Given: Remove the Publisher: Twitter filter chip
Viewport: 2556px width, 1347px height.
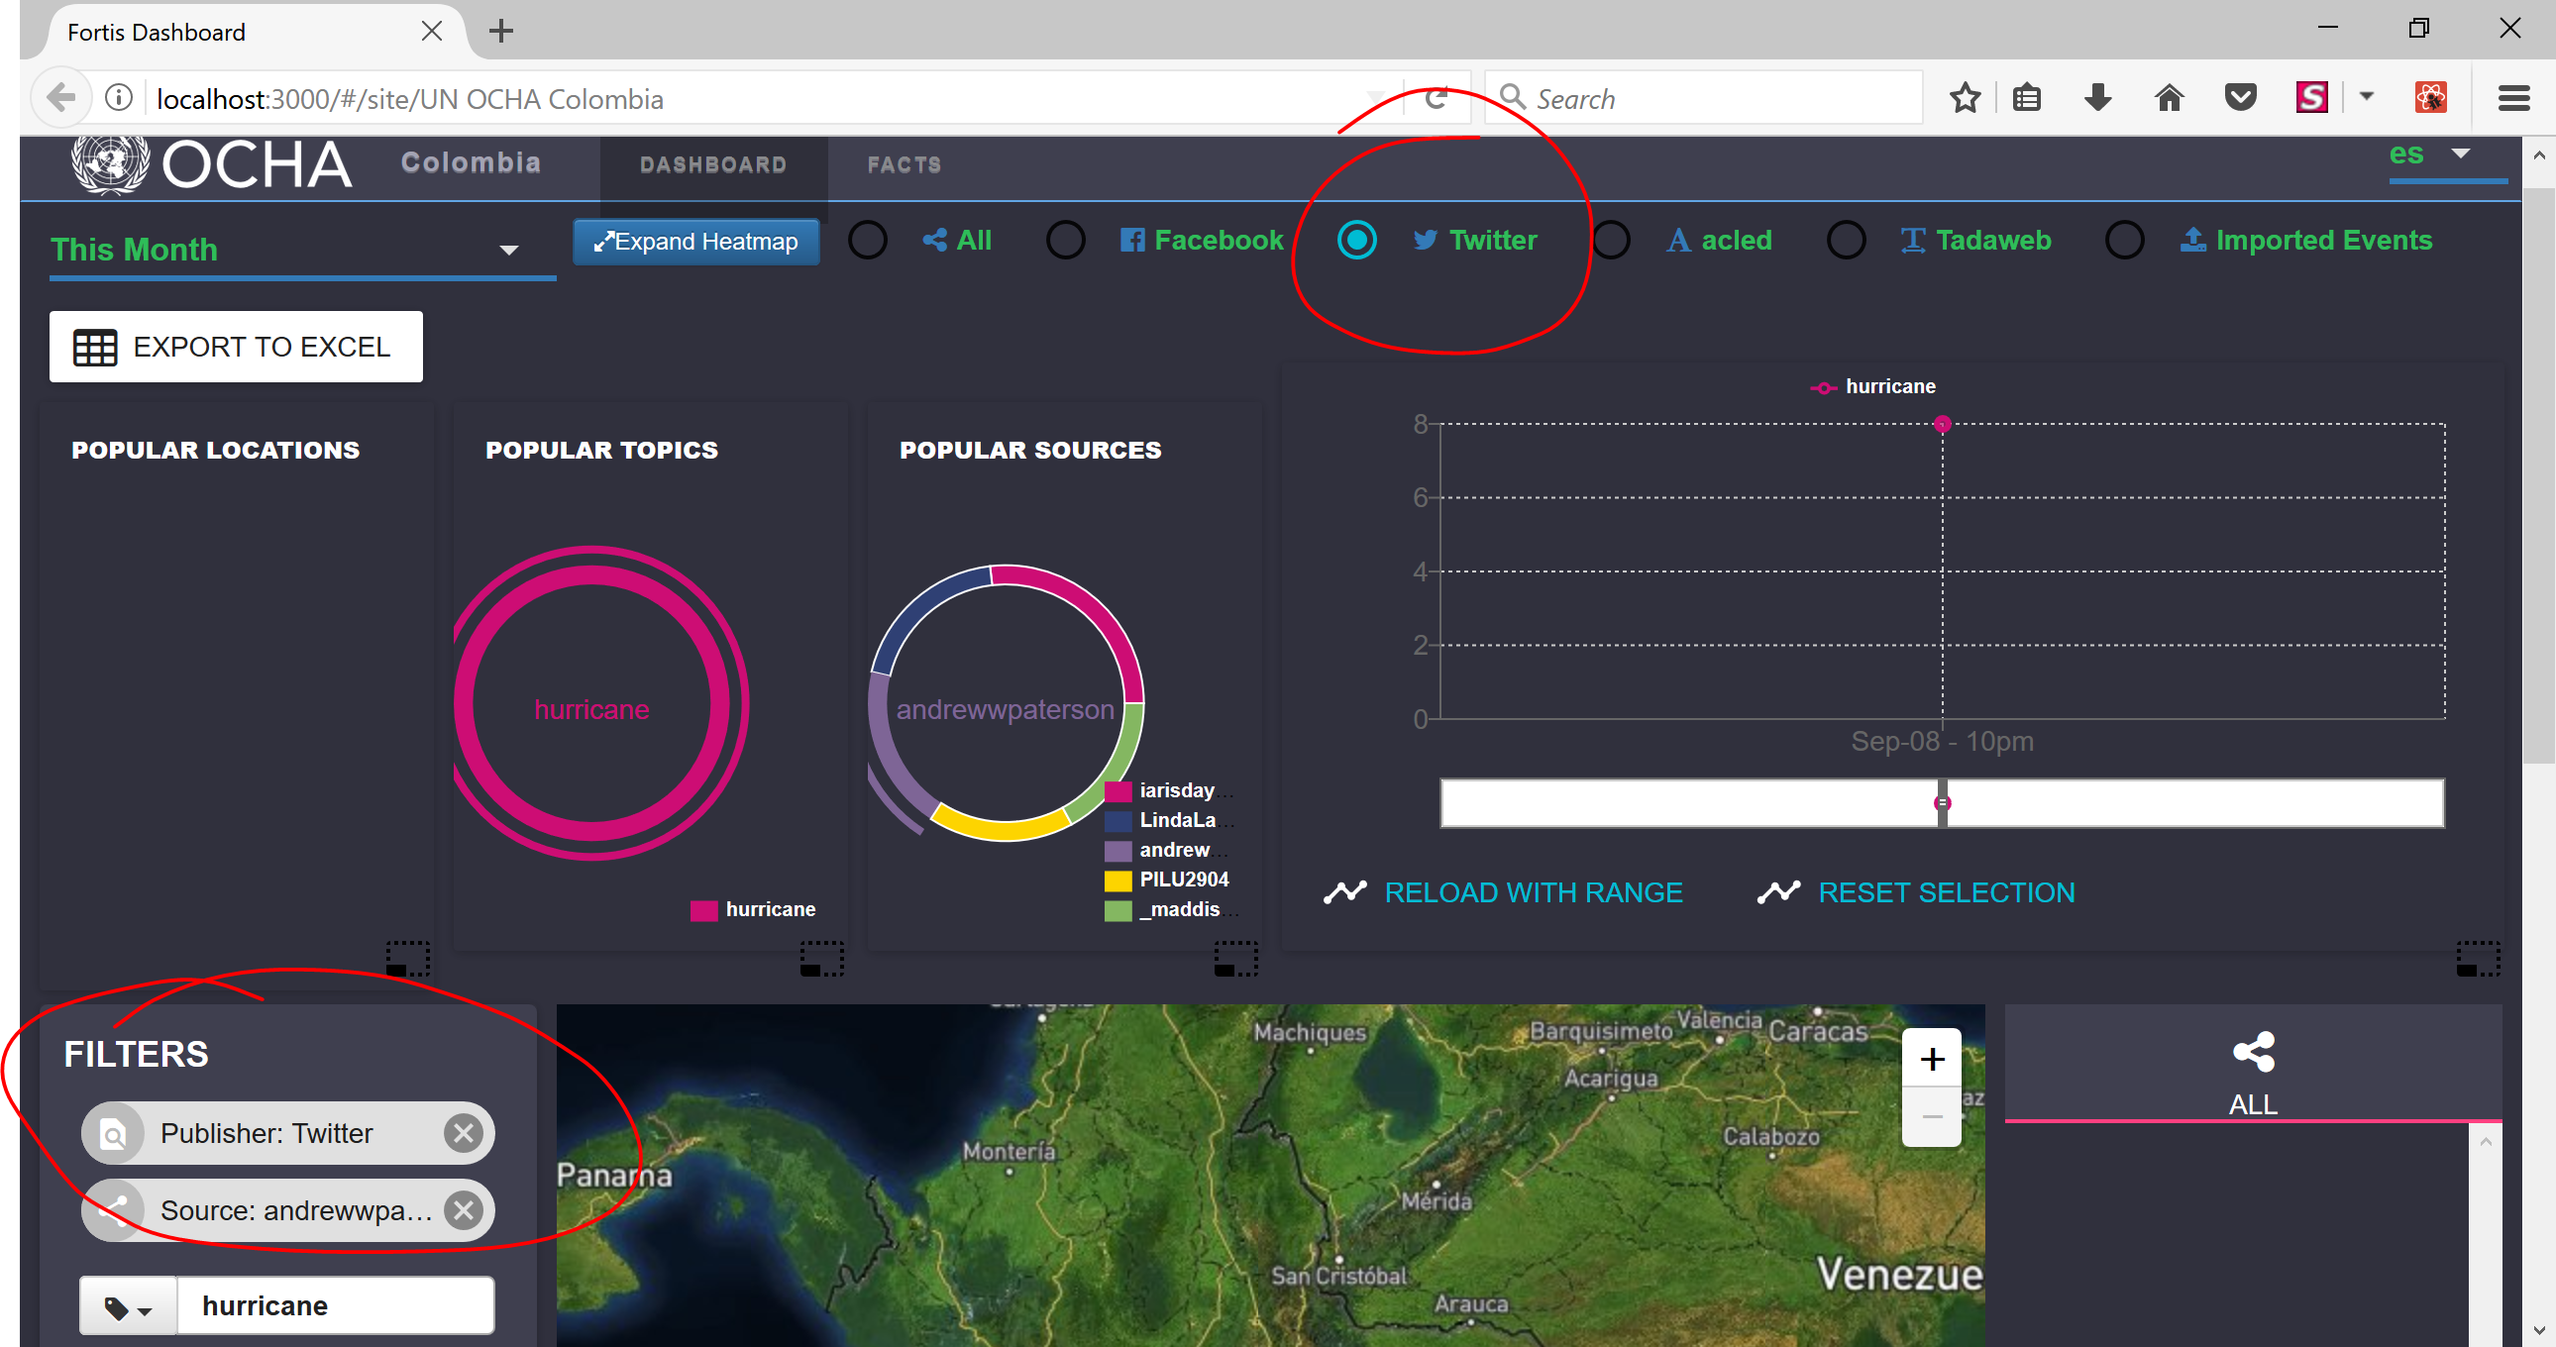Looking at the screenshot, I should point(463,1133).
